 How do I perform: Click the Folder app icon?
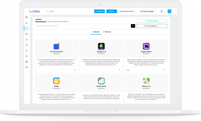(56, 81)
